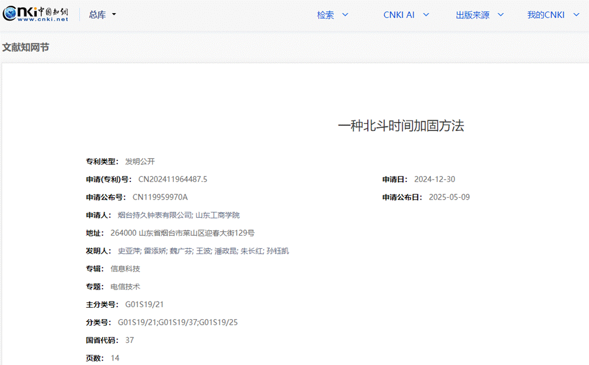Screen dimensions: 589x365
Task: Open the CNKI AI menu
Action: coord(406,15)
